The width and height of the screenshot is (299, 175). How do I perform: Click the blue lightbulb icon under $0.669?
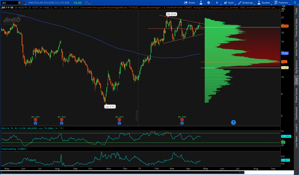[x=182, y=123]
